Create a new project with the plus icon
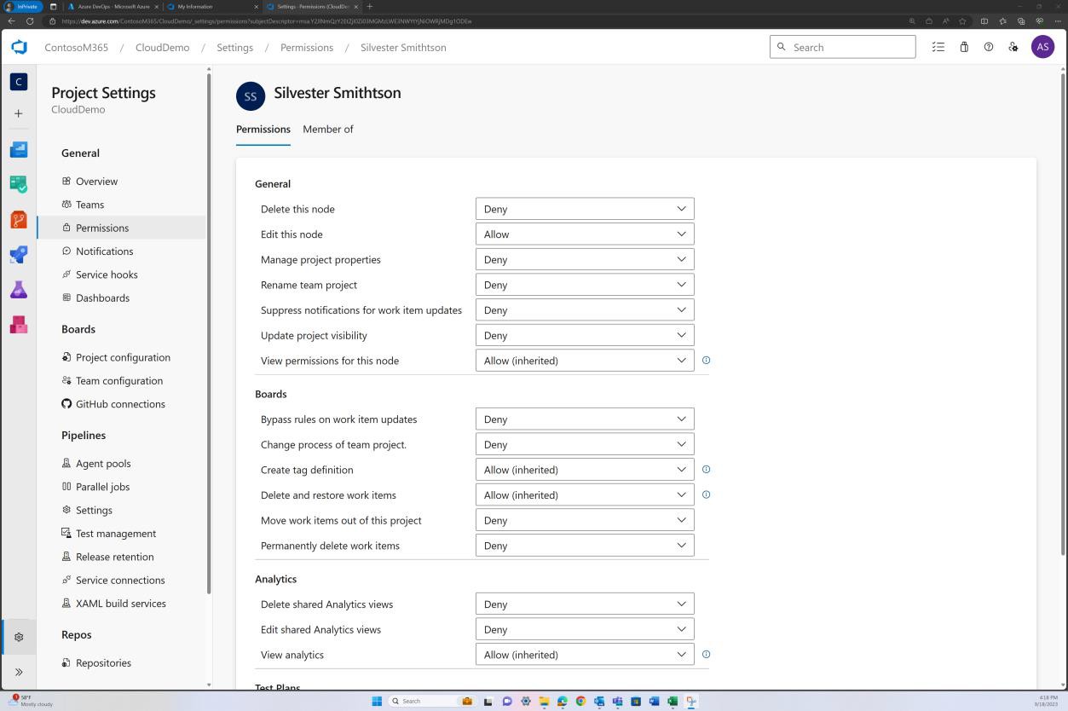The height and width of the screenshot is (711, 1068). coord(19,113)
